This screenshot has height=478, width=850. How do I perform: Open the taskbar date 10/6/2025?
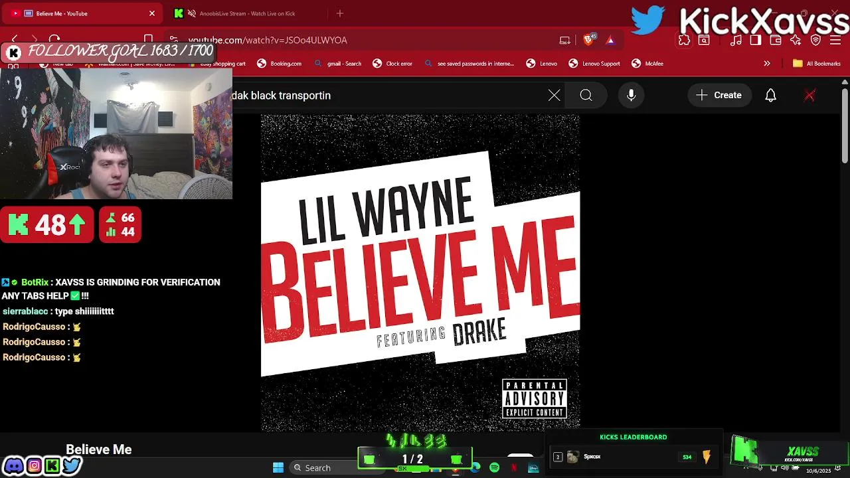pos(819,470)
